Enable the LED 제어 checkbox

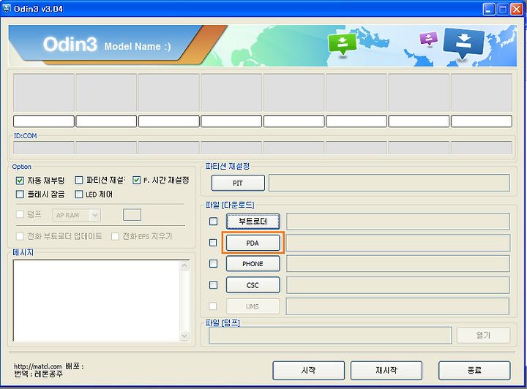pyautogui.click(x=78, y=194)
